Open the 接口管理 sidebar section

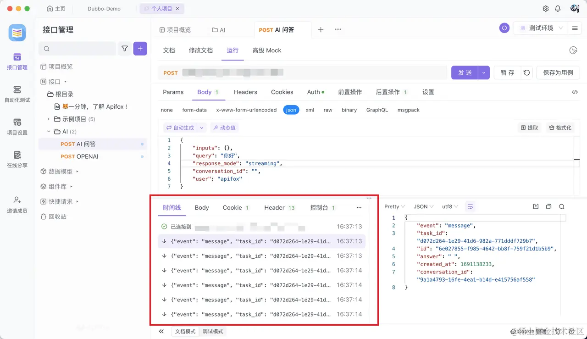[17, 61]
